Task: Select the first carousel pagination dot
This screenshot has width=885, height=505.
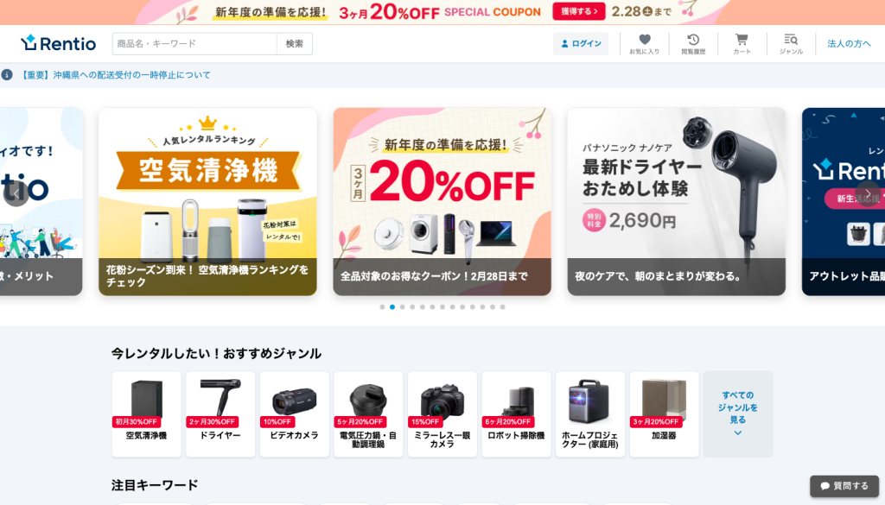Action: (382, 307)
